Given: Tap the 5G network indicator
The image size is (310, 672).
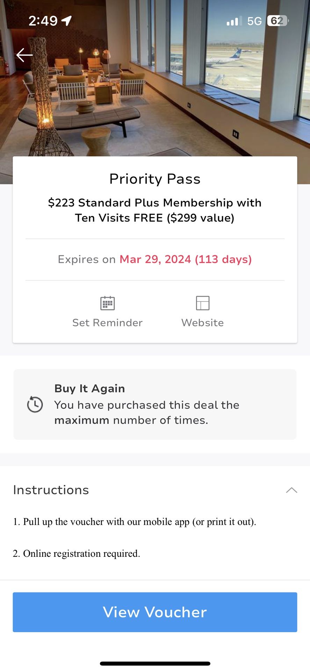Looking at the screenshot, I should pos(254,21).
